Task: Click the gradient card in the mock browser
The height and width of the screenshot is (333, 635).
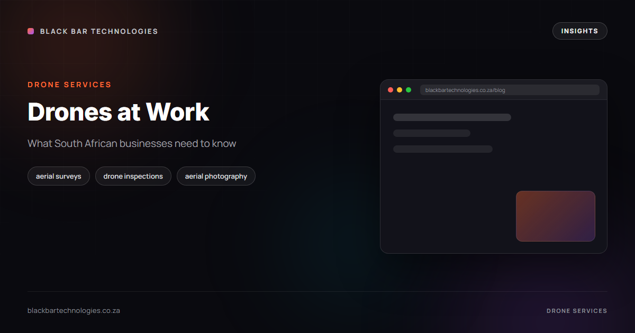Action: pyautogui.click(x=556, y=216)
